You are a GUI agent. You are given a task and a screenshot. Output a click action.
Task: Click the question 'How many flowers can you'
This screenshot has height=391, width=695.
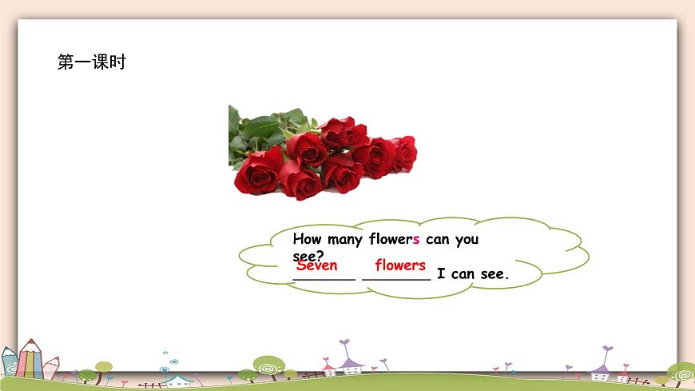pos(386,239)
